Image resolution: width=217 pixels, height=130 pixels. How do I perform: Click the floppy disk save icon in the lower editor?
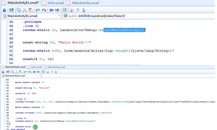pos(8,72)
